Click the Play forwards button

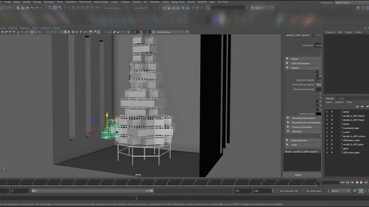[362, 182]
